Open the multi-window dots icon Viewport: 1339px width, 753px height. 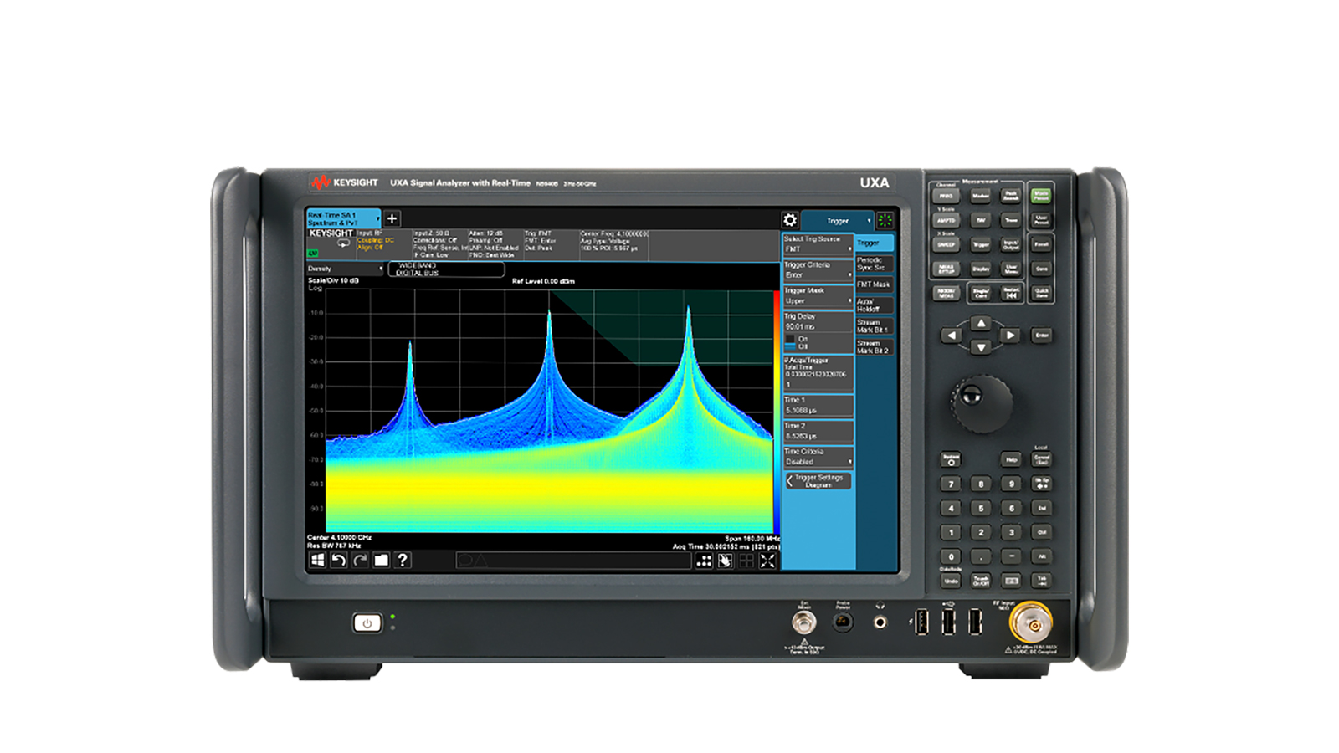tap(705, 561)
